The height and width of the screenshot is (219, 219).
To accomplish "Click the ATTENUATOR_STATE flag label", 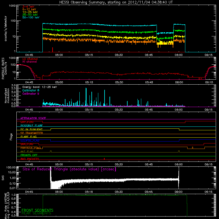I will (33, 118).
